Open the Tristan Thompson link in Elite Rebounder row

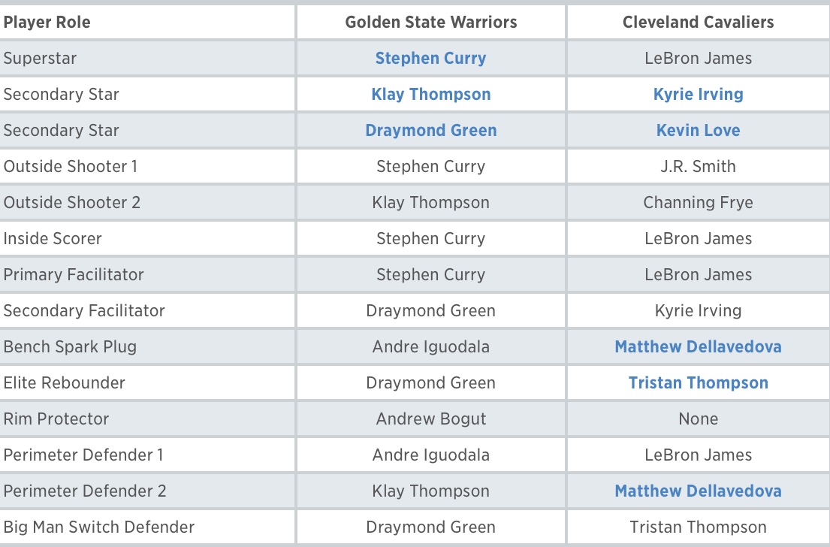click(x=698, y=383)
